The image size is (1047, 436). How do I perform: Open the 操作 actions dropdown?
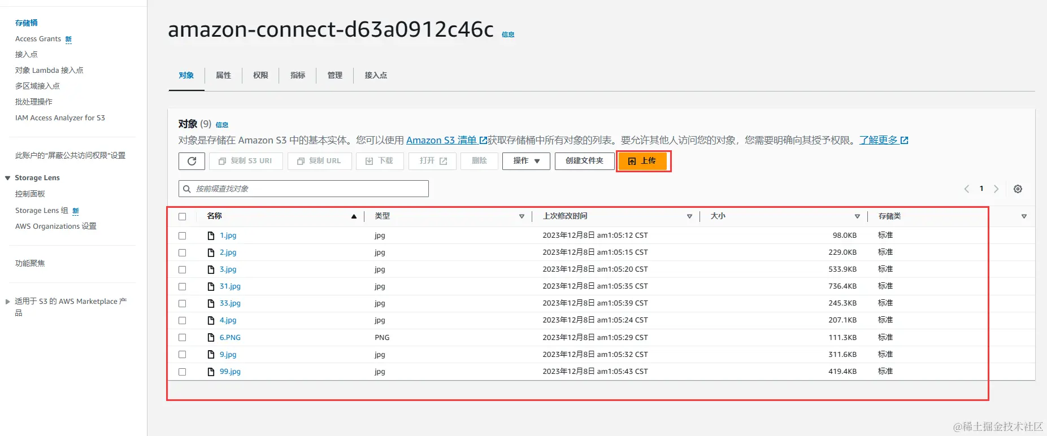tap(526, 161)
